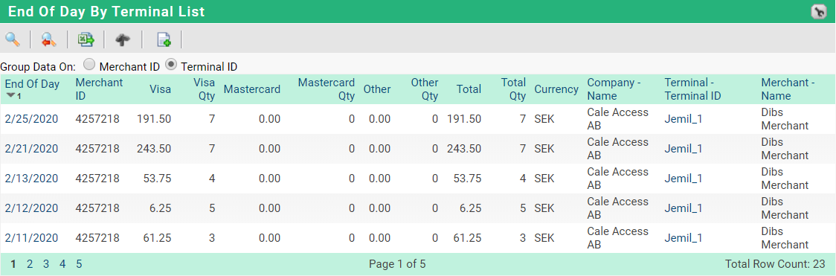Viewport: 836px width, 276px height.
Task: Go to page 2 of results
Action: click(30, 264)
